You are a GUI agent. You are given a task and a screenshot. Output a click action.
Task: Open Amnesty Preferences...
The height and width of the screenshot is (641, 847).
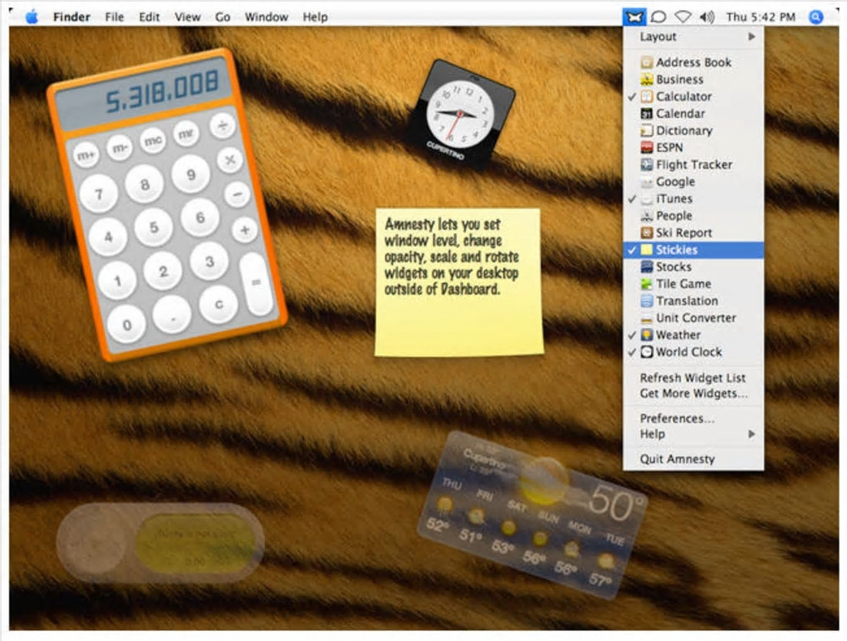693,418
